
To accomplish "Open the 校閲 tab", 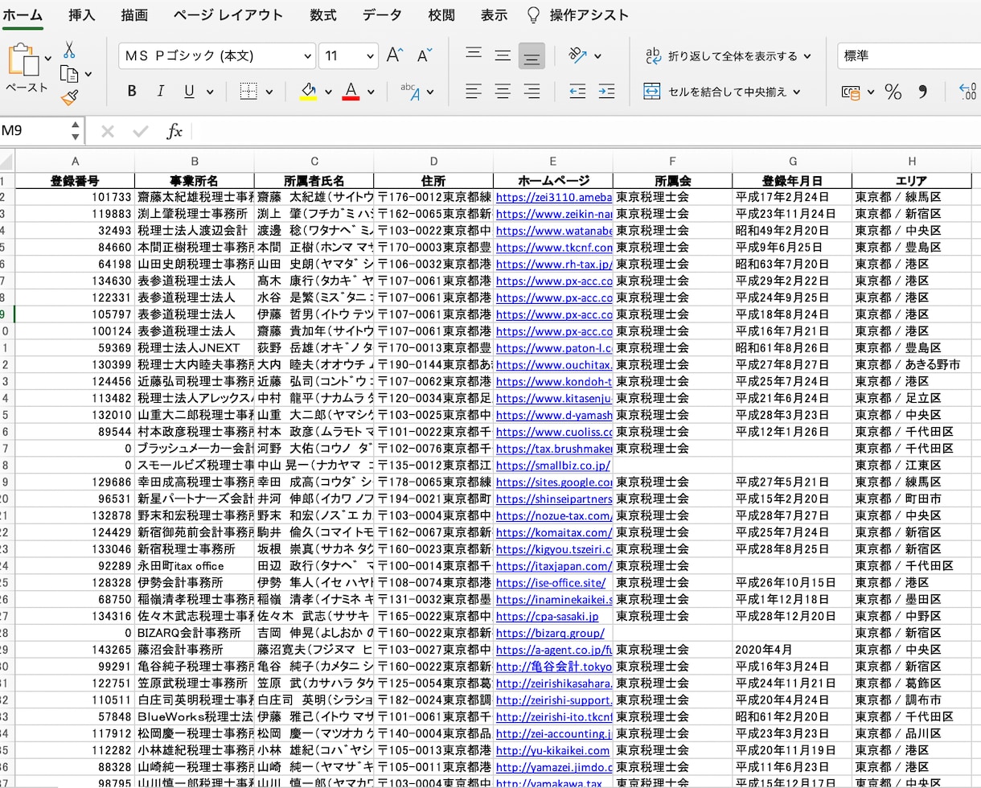I will (x=441, y=15).
